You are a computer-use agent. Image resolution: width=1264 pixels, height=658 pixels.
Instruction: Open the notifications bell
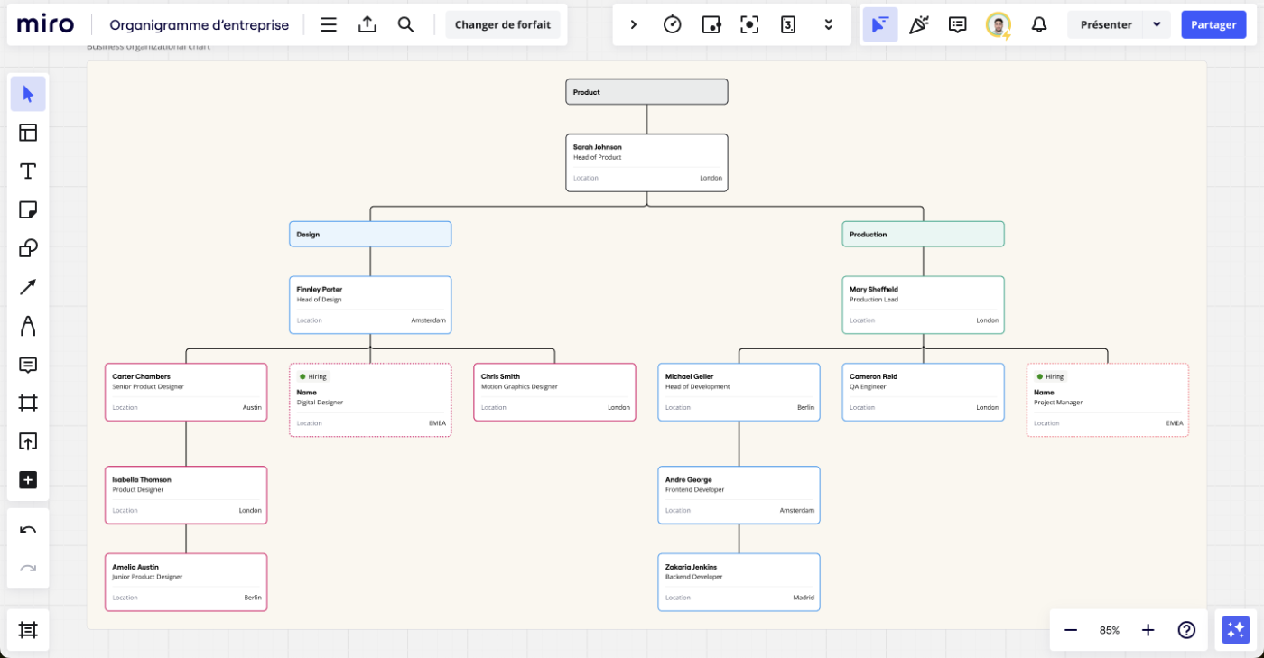coord(1038,24)
